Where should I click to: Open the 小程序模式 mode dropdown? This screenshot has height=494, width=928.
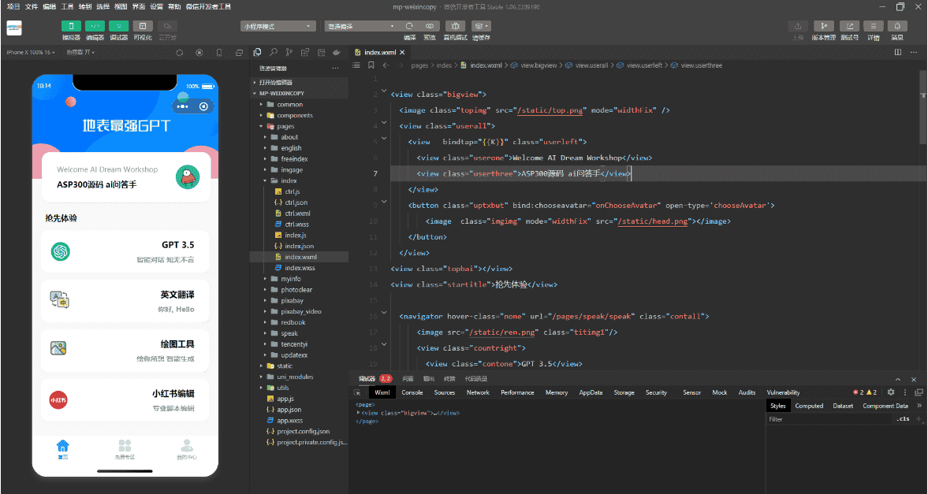[x=278, y=26]
